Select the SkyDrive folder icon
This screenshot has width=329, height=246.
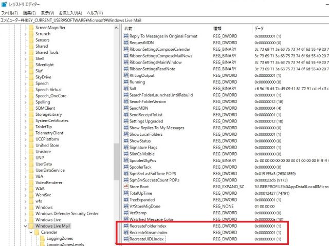pyautogui.click(x=31, y=77)
